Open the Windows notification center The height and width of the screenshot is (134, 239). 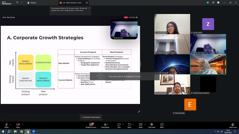click(x=235, y=131)
